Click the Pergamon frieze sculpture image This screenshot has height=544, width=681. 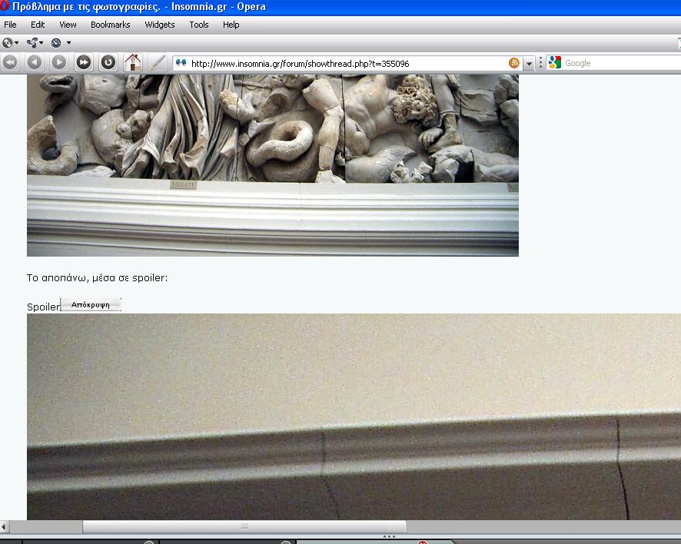273,165
